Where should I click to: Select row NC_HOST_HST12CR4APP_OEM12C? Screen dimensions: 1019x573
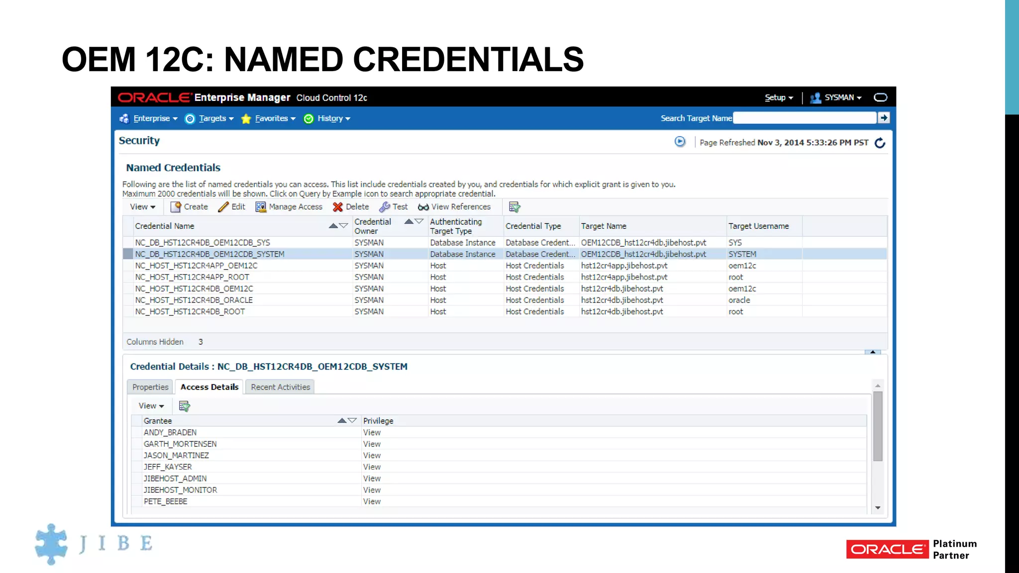tap(505, 266)
